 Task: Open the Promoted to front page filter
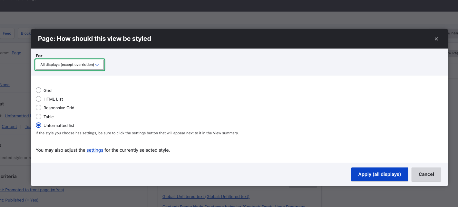(x=32, y=190)
